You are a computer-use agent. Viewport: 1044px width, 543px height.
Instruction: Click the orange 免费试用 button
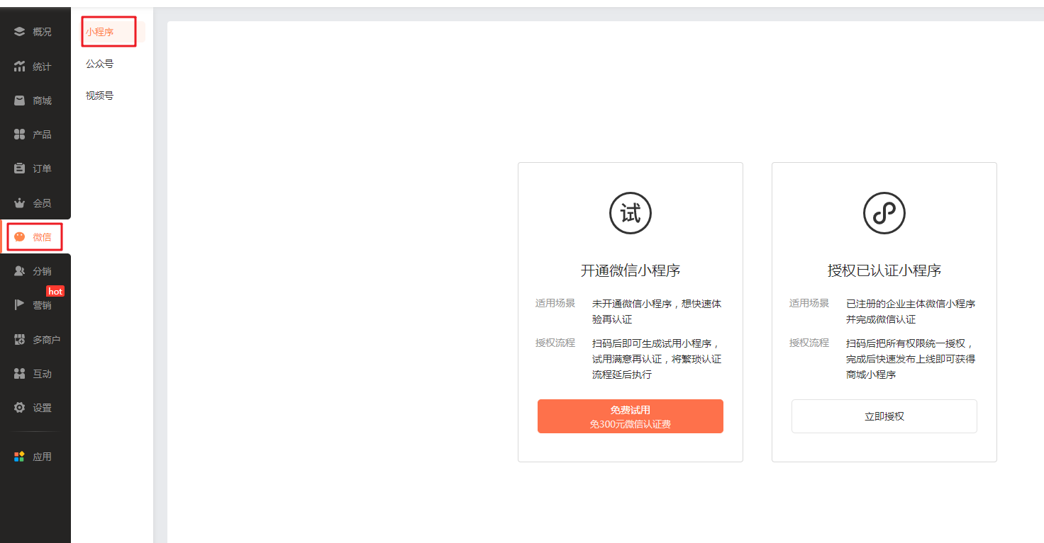click(631, 416)
